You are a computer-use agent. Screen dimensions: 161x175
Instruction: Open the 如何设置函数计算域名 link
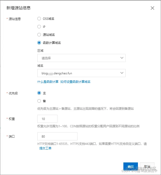(x=75, y=82)
